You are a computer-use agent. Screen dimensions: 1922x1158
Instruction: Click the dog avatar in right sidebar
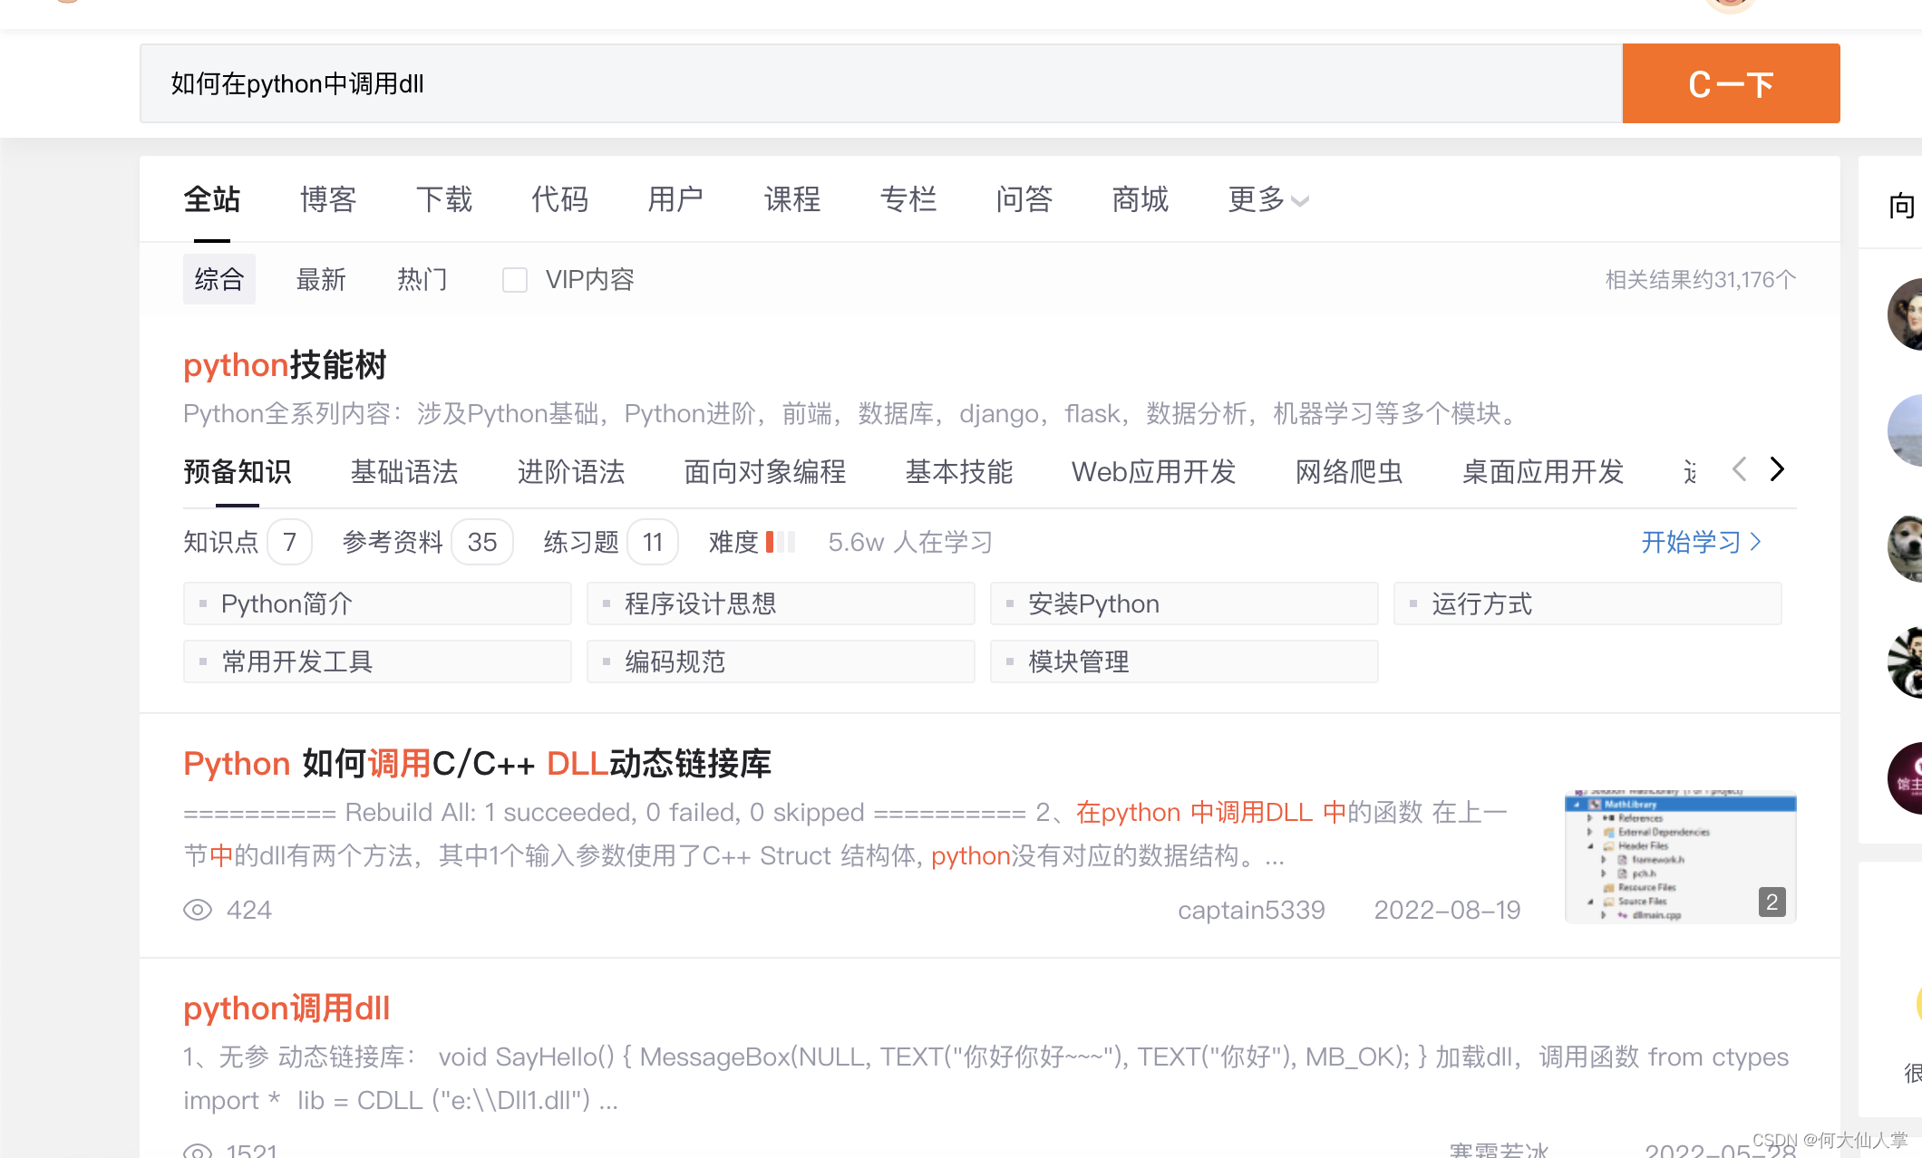click(x=1906, y=546)
